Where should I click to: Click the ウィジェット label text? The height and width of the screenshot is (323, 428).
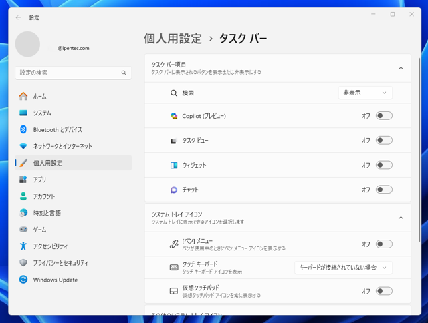coord(194,165)
